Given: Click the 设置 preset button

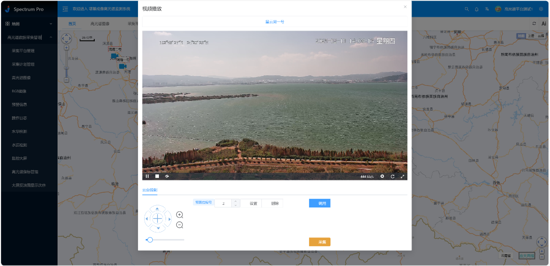Looking at the screenshot, I should click(x=253, y=203).
